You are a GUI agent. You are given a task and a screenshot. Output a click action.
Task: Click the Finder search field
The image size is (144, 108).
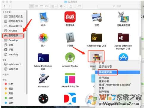point(119,6)
